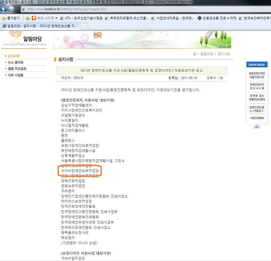This screenshot has width=271, height=261.
Task: Click the 똘레랑스 list entry
Action: tap(68, 141)
